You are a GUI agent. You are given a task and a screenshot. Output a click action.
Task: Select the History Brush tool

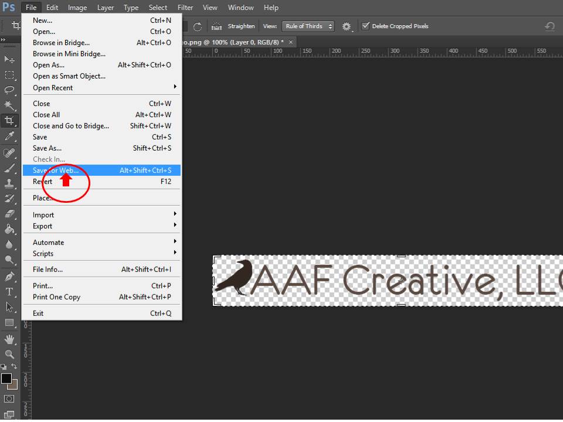[9, 199]
